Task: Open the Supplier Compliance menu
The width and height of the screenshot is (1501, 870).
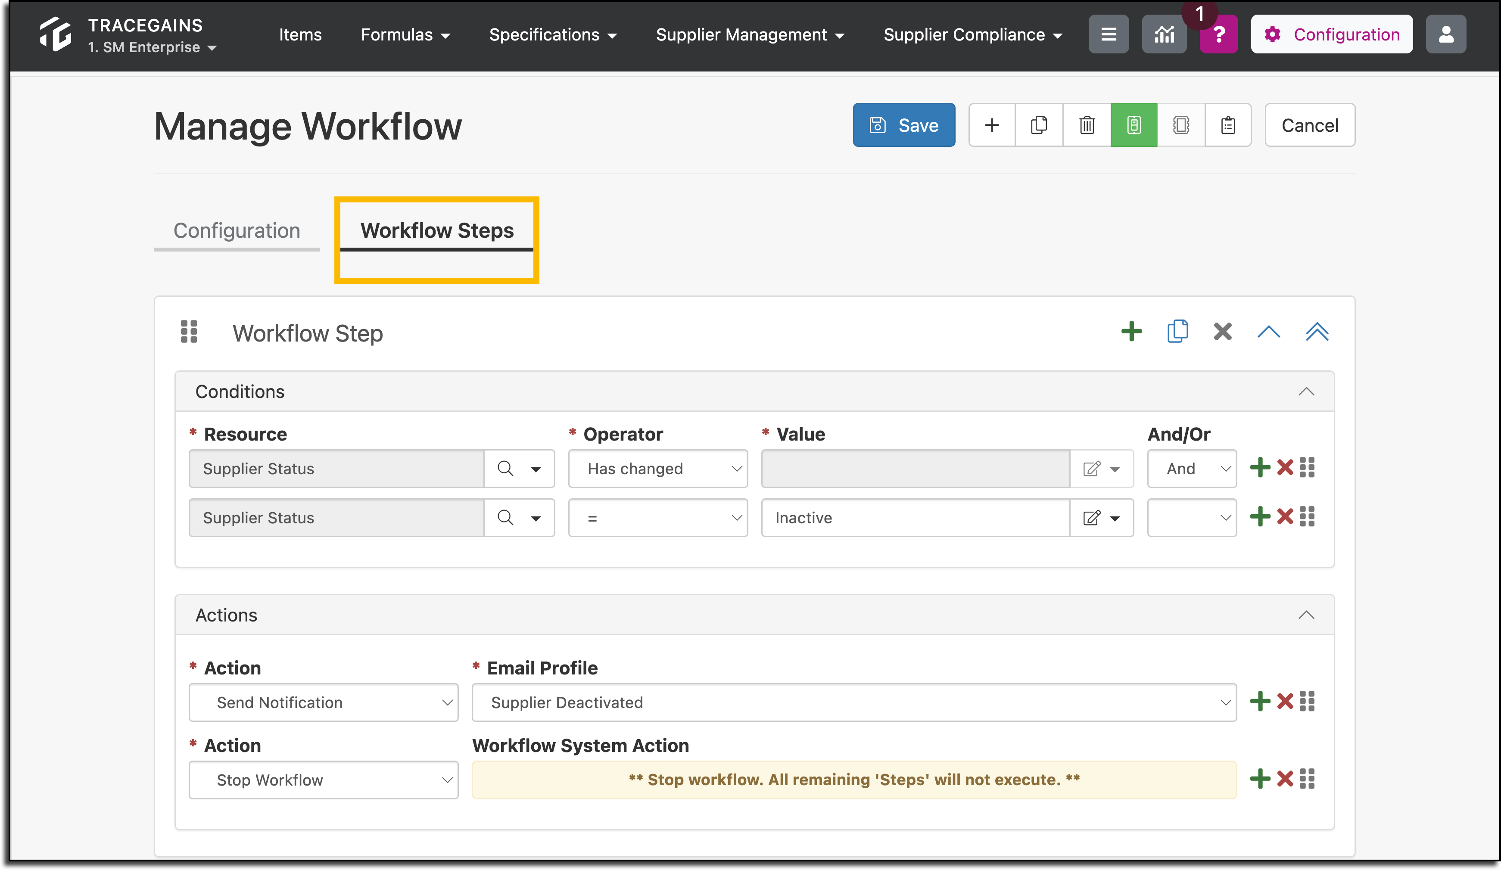Action: point(973,34)
